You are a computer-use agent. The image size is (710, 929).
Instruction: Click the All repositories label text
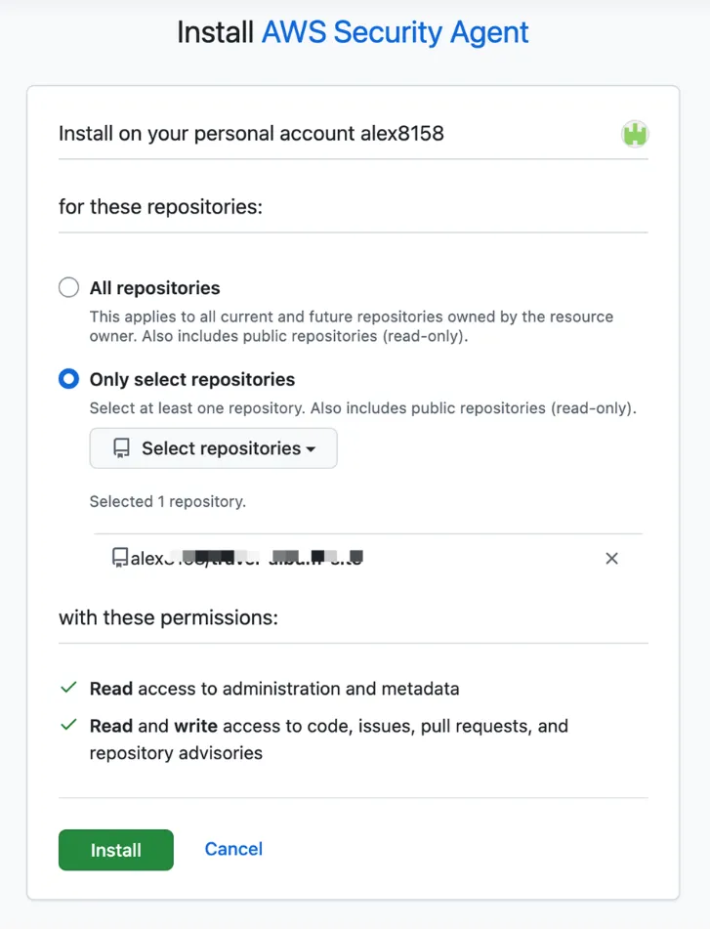(155, 288)
